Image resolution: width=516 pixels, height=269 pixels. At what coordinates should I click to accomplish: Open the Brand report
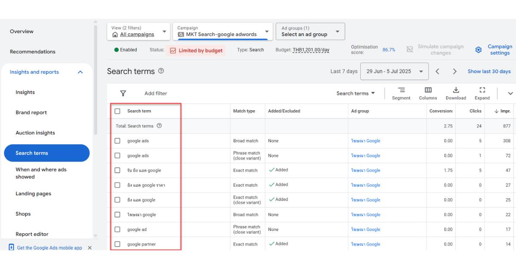tap(31, 112)
